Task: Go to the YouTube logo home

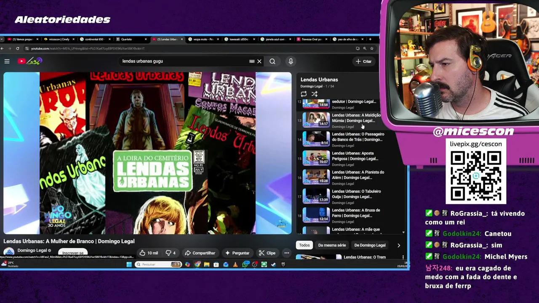Action: point(29,61)
